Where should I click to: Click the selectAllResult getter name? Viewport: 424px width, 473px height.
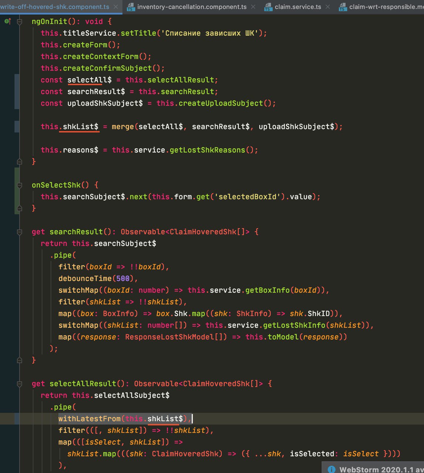click(83, 384)
